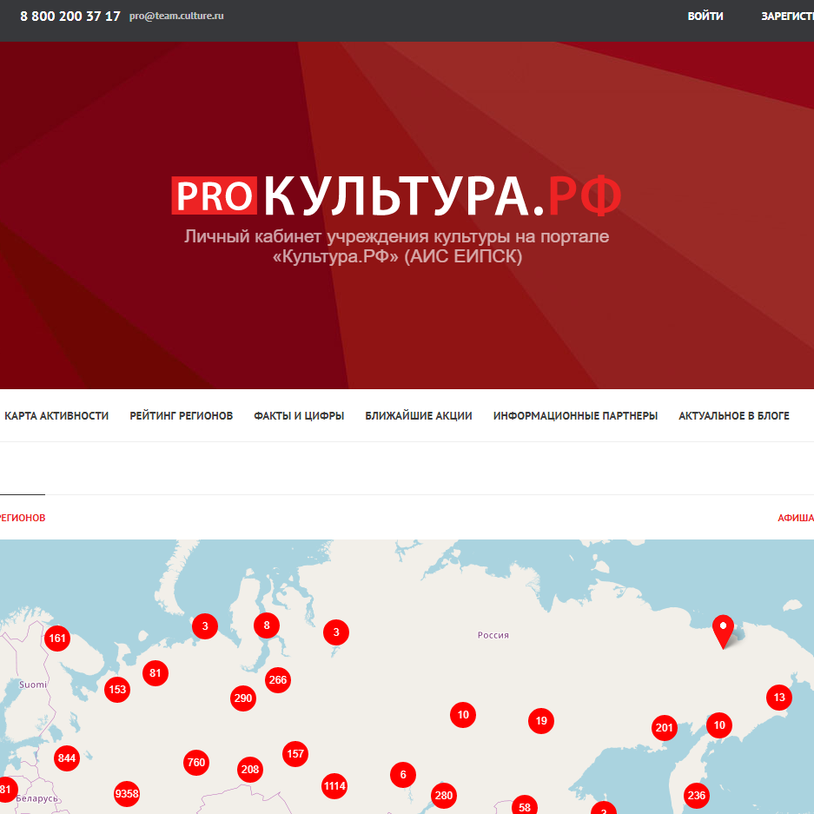Click the map cluster marker 153
814x814 pixels.
coord(117,690)
